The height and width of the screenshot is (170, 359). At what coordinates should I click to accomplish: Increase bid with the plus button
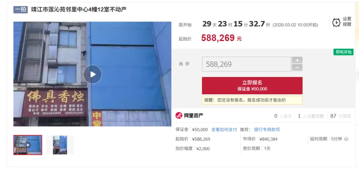click(297, 60)
